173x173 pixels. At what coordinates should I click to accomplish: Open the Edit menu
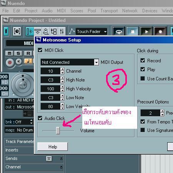17,11
